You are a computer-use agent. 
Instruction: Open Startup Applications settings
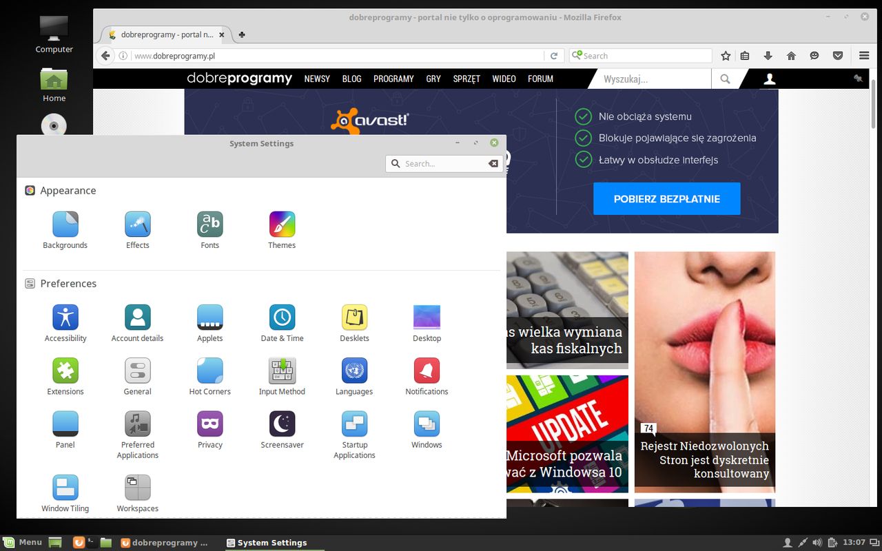point(354,435)
